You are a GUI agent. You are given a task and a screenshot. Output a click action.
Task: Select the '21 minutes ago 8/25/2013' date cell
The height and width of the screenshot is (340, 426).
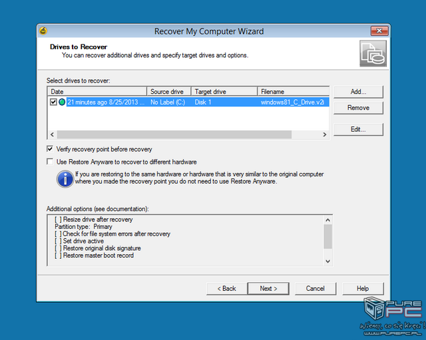point(106,102)
